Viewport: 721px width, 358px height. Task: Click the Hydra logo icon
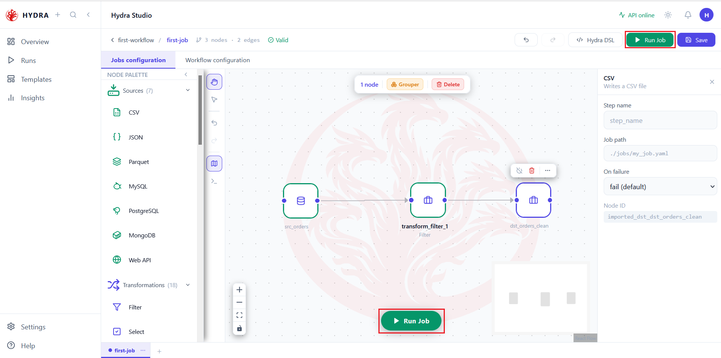pyautogui.click(x=12, y=15)
